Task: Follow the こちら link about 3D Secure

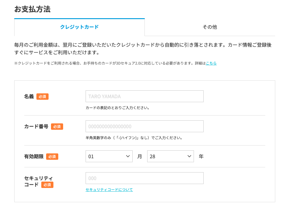Action: [x=211, y=63]
